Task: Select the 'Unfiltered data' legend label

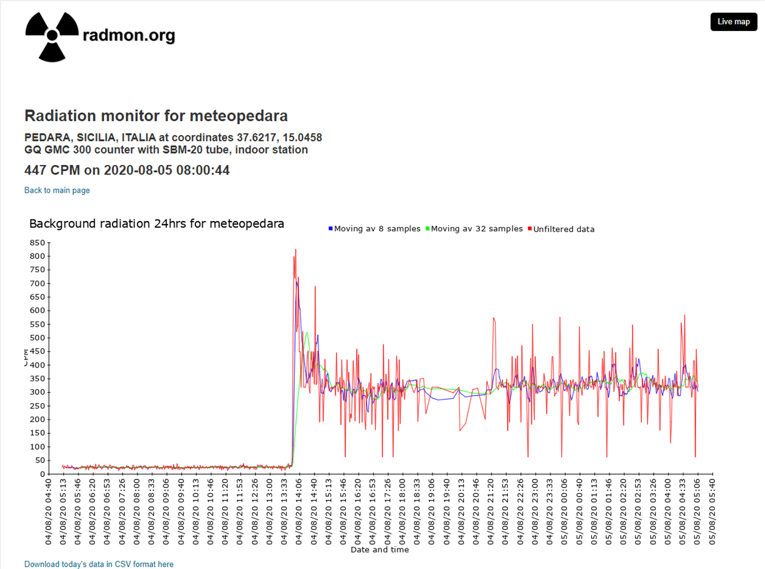Action: 563,229
